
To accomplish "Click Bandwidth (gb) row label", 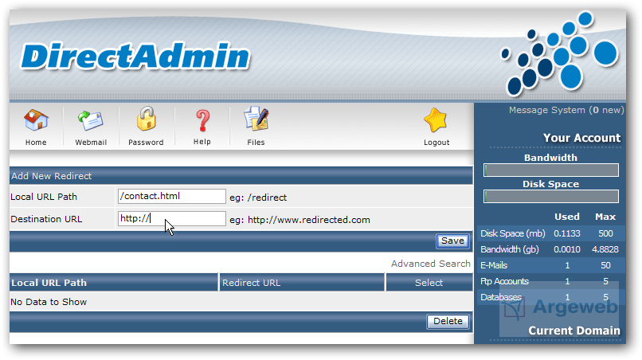I will point(509,249).
